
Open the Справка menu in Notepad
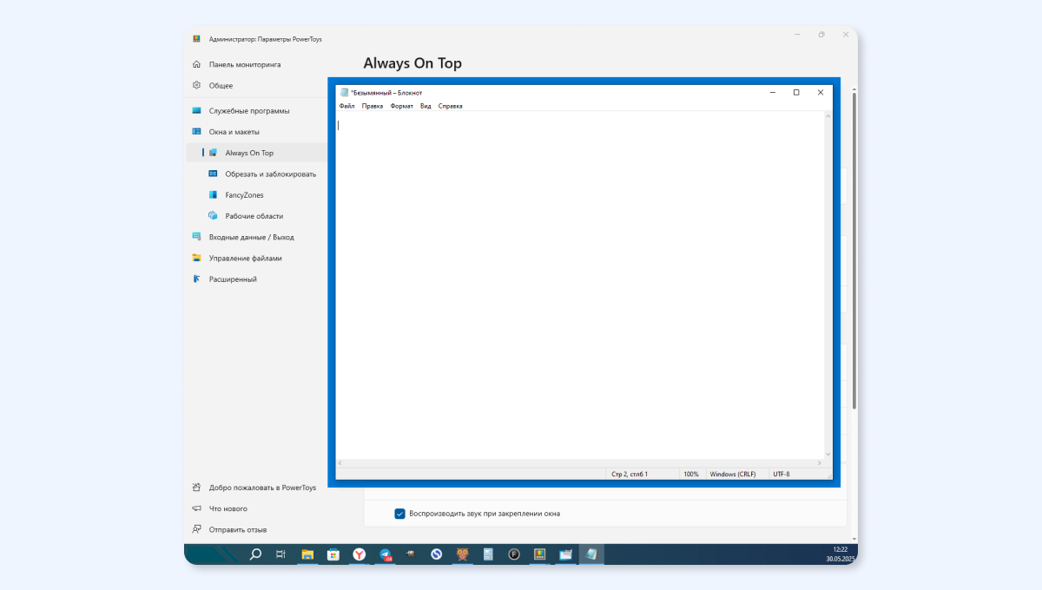point(451,106)
